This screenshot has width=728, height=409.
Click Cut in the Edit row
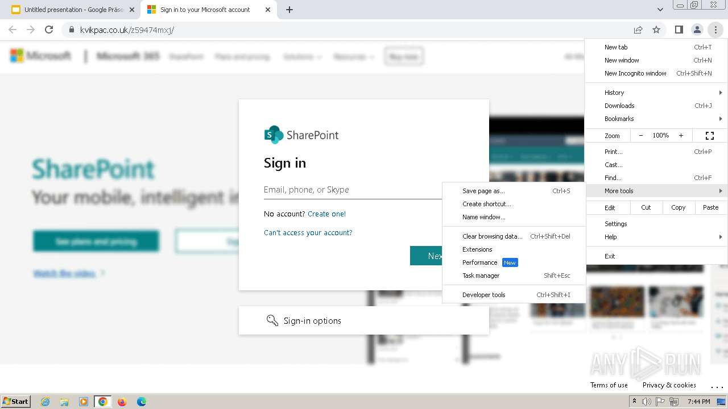[646, 207]
